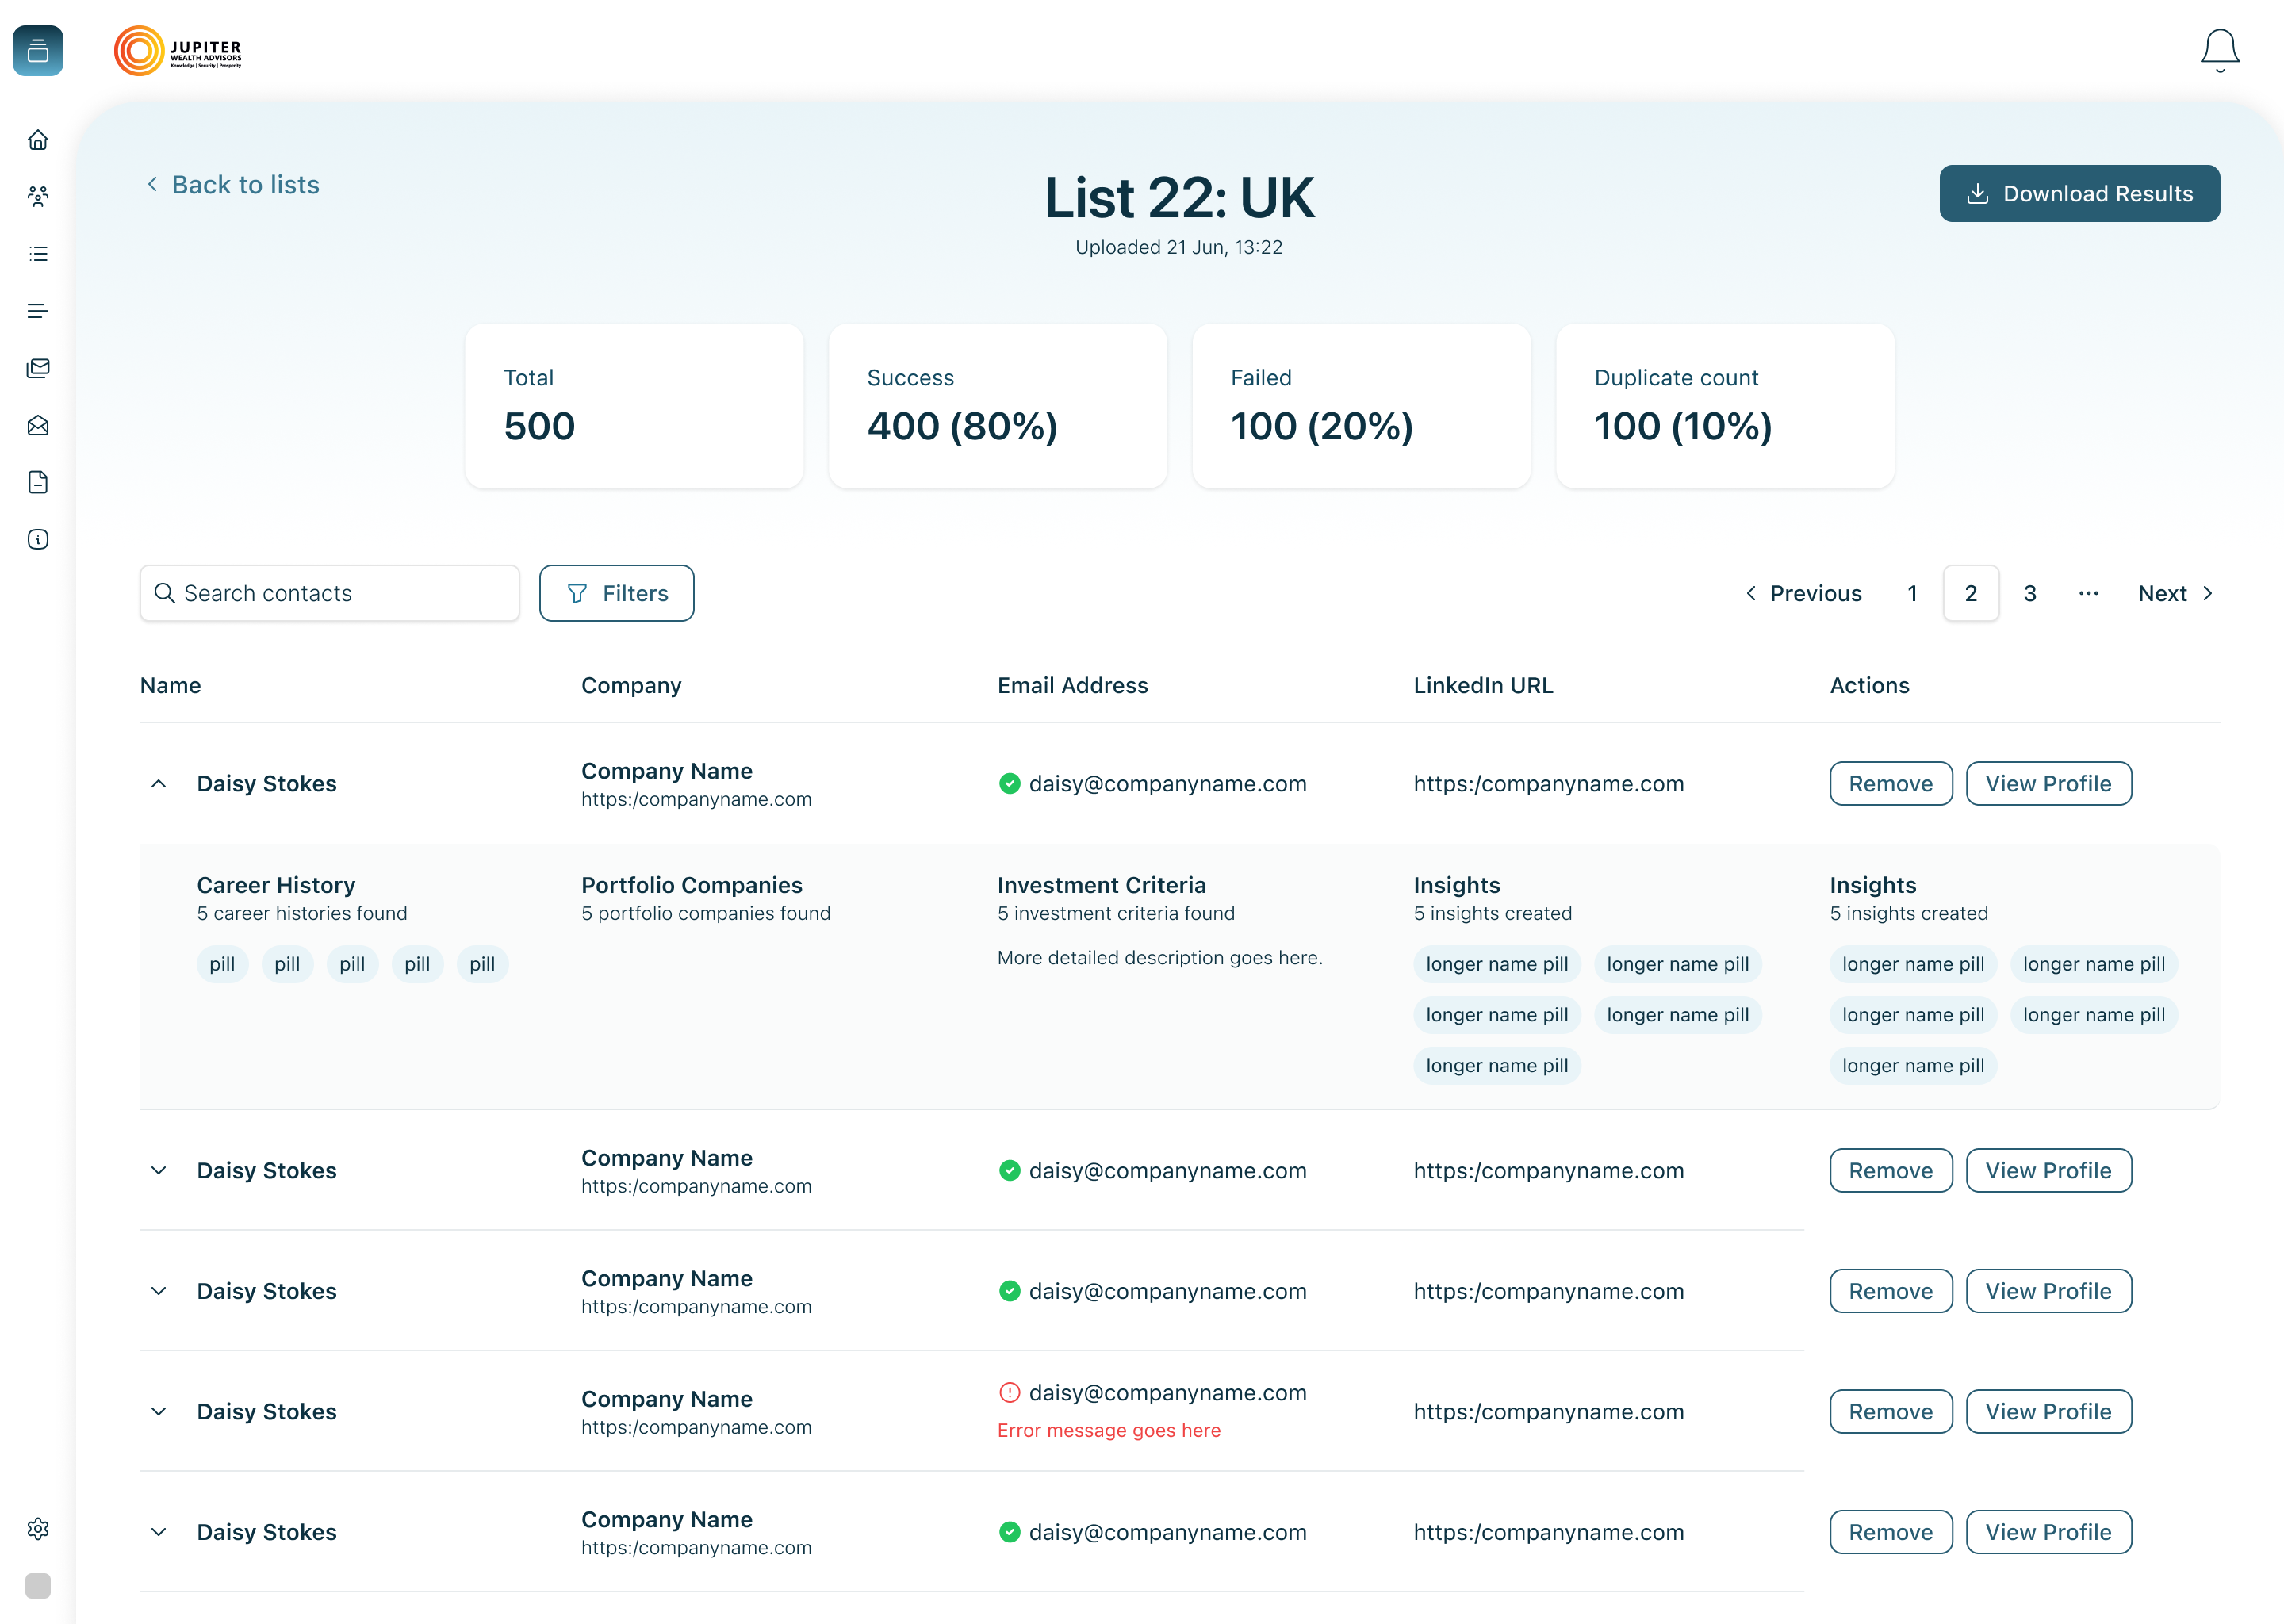The height and width of the screenshot is (1624, 2284).
Task: Remove the third Daisy Stokes row
Action: pyautogui.click(x=1890, y=1291)
